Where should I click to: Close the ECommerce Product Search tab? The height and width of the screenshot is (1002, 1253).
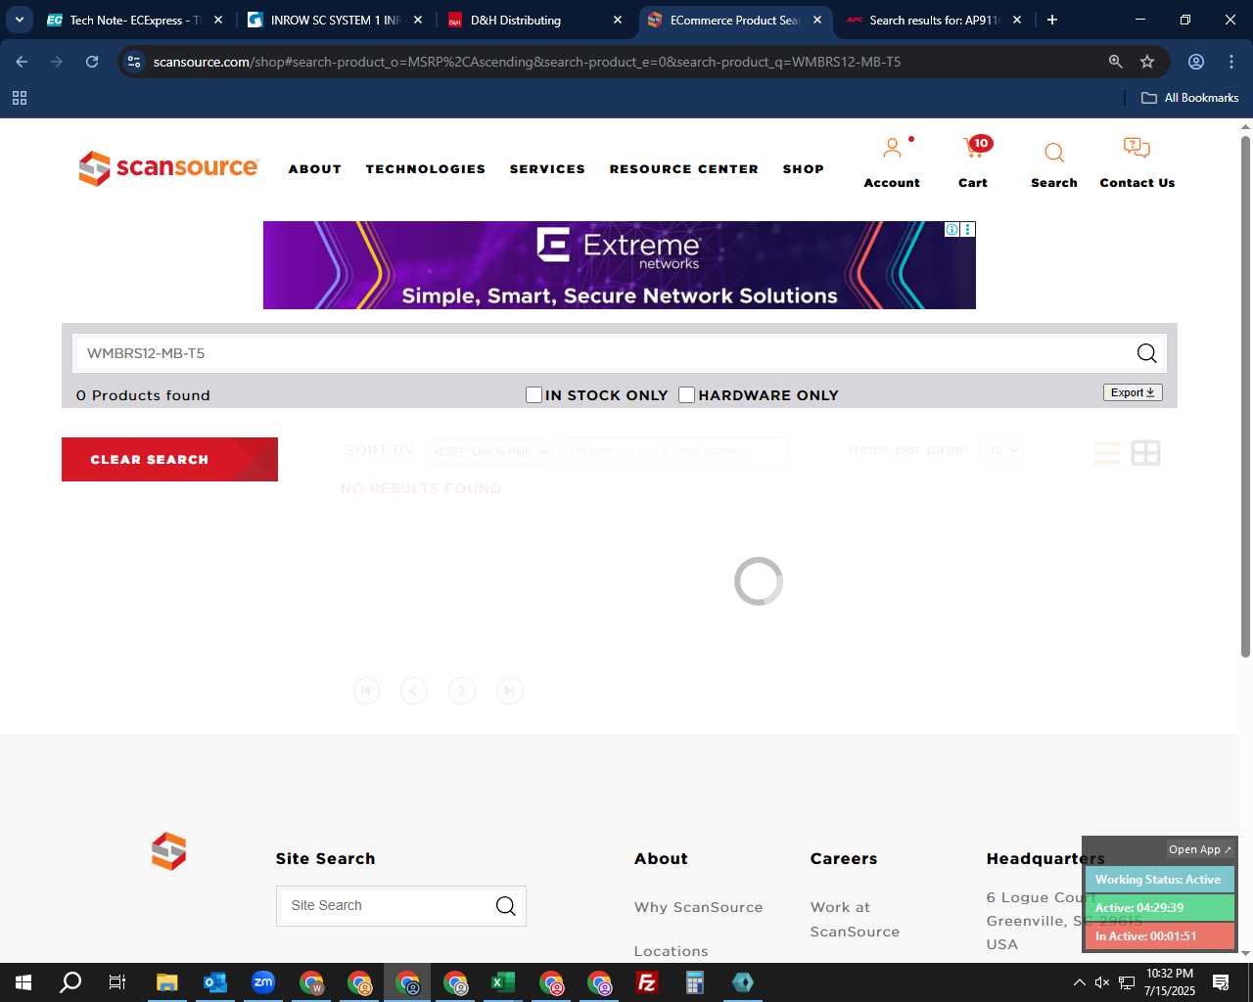817,20
